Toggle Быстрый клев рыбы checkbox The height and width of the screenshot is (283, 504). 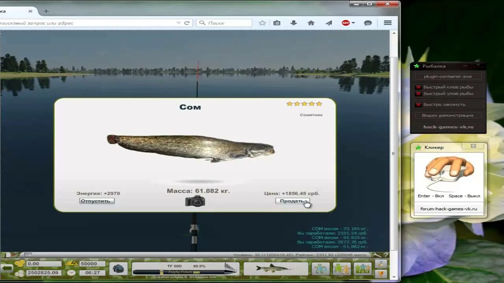(x=419, y=87)
